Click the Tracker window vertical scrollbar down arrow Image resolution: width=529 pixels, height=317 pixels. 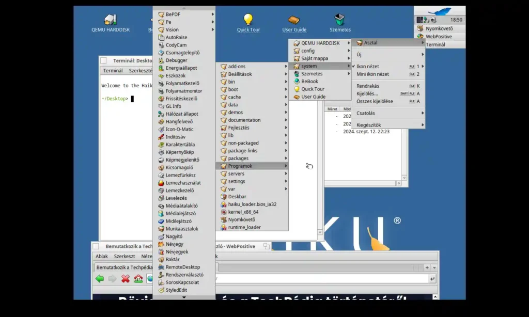pyautogui.click(x=404, y=178)
